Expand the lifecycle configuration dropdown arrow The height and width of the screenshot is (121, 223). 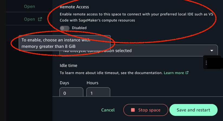(212, 51)
